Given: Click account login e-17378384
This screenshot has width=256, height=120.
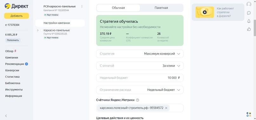Looking at the screenshot, I should click(x=12, y=25).
